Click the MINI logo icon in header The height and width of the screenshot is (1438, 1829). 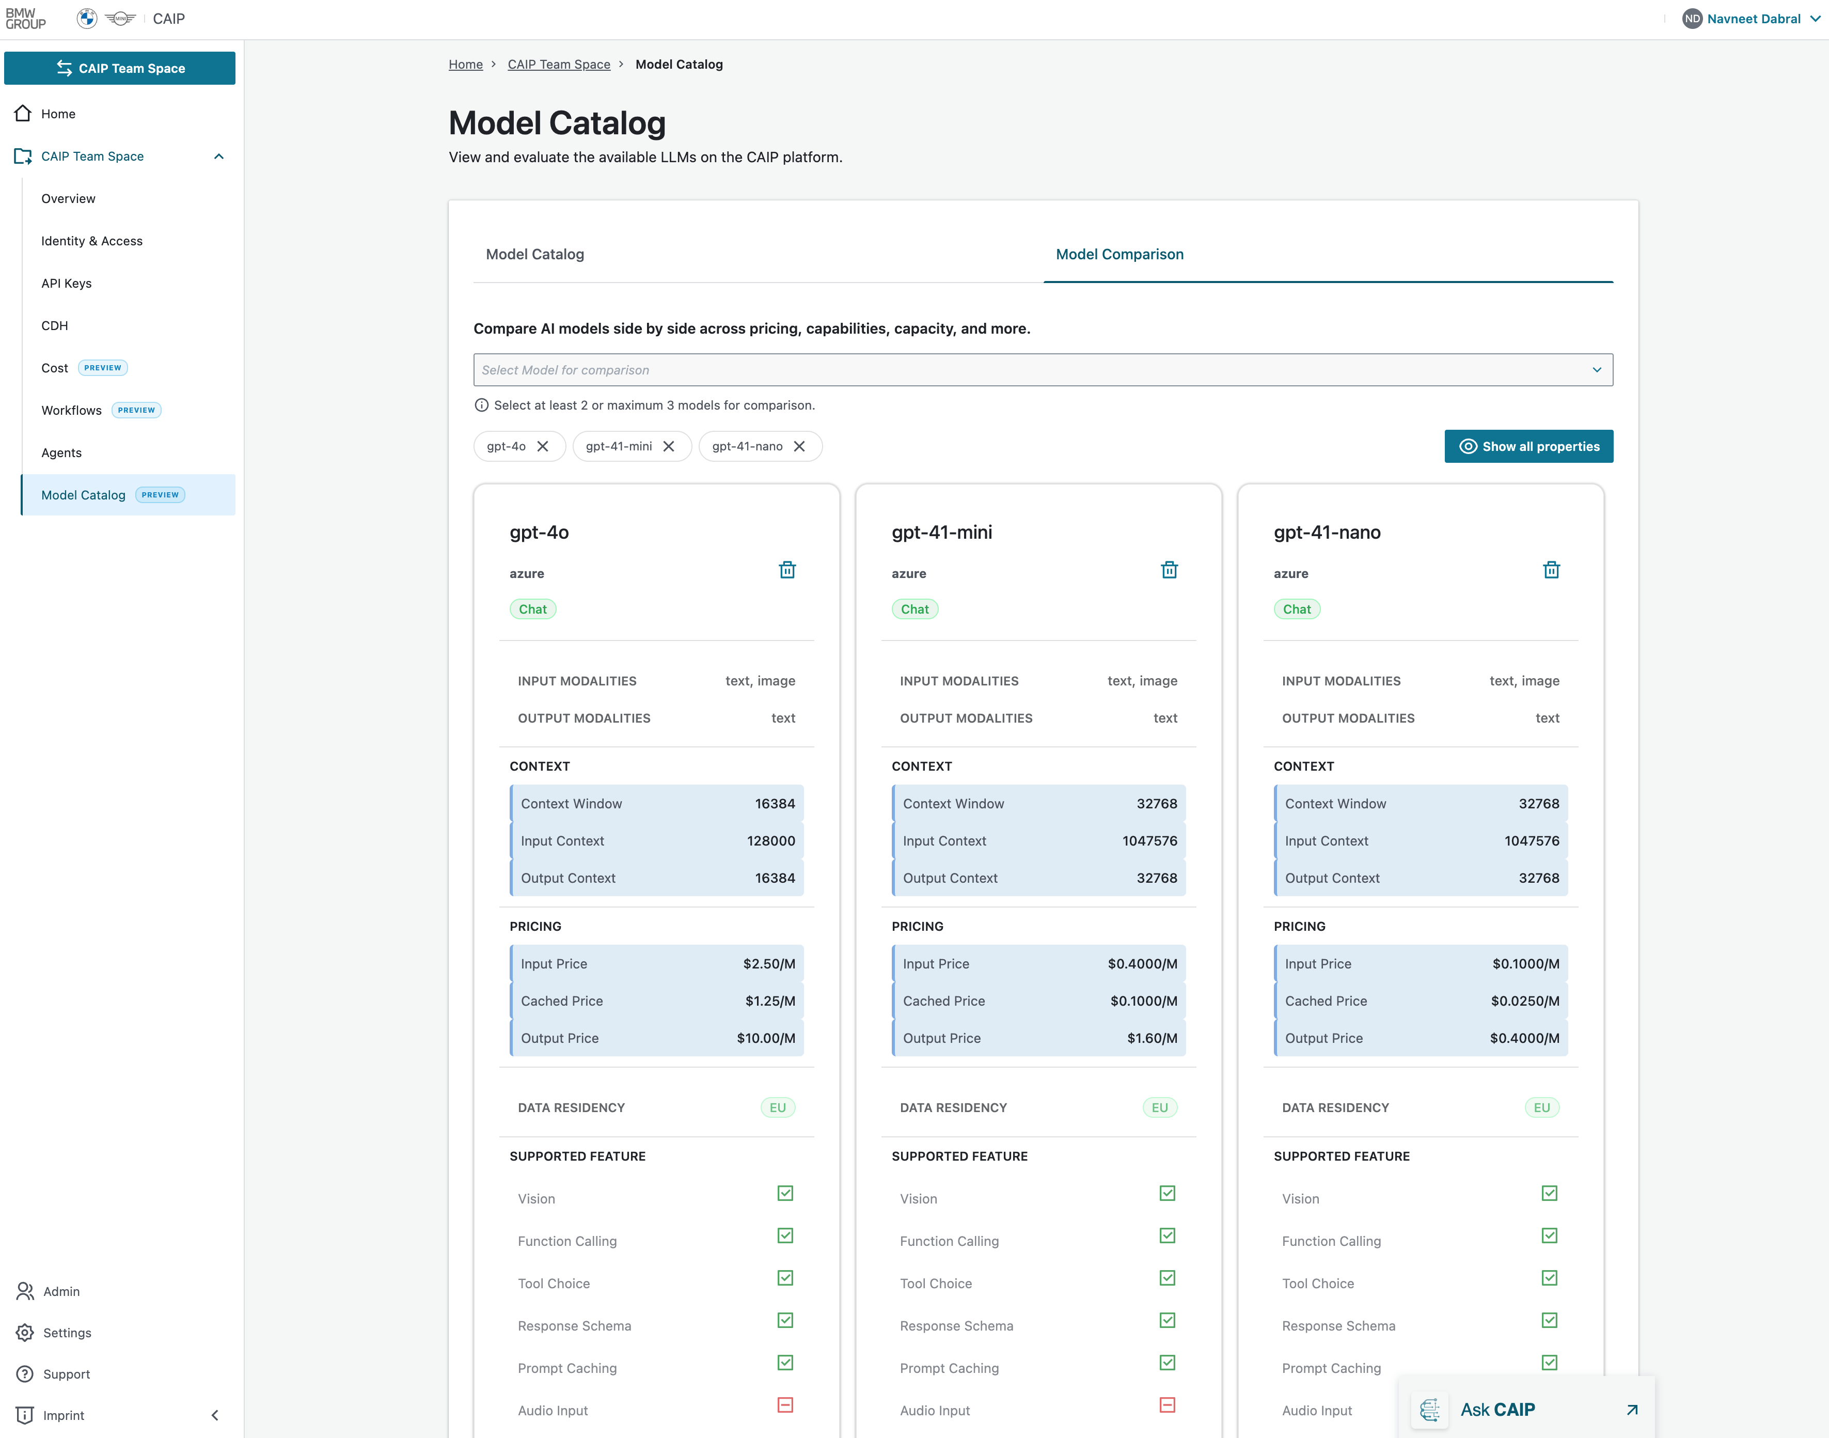pos(120,19)
